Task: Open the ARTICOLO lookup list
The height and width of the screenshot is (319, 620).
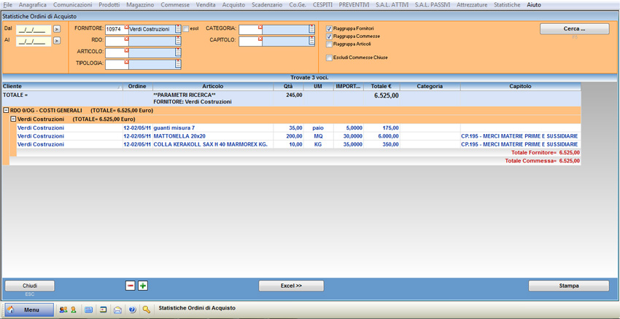Action: click(x=178, y=52)
